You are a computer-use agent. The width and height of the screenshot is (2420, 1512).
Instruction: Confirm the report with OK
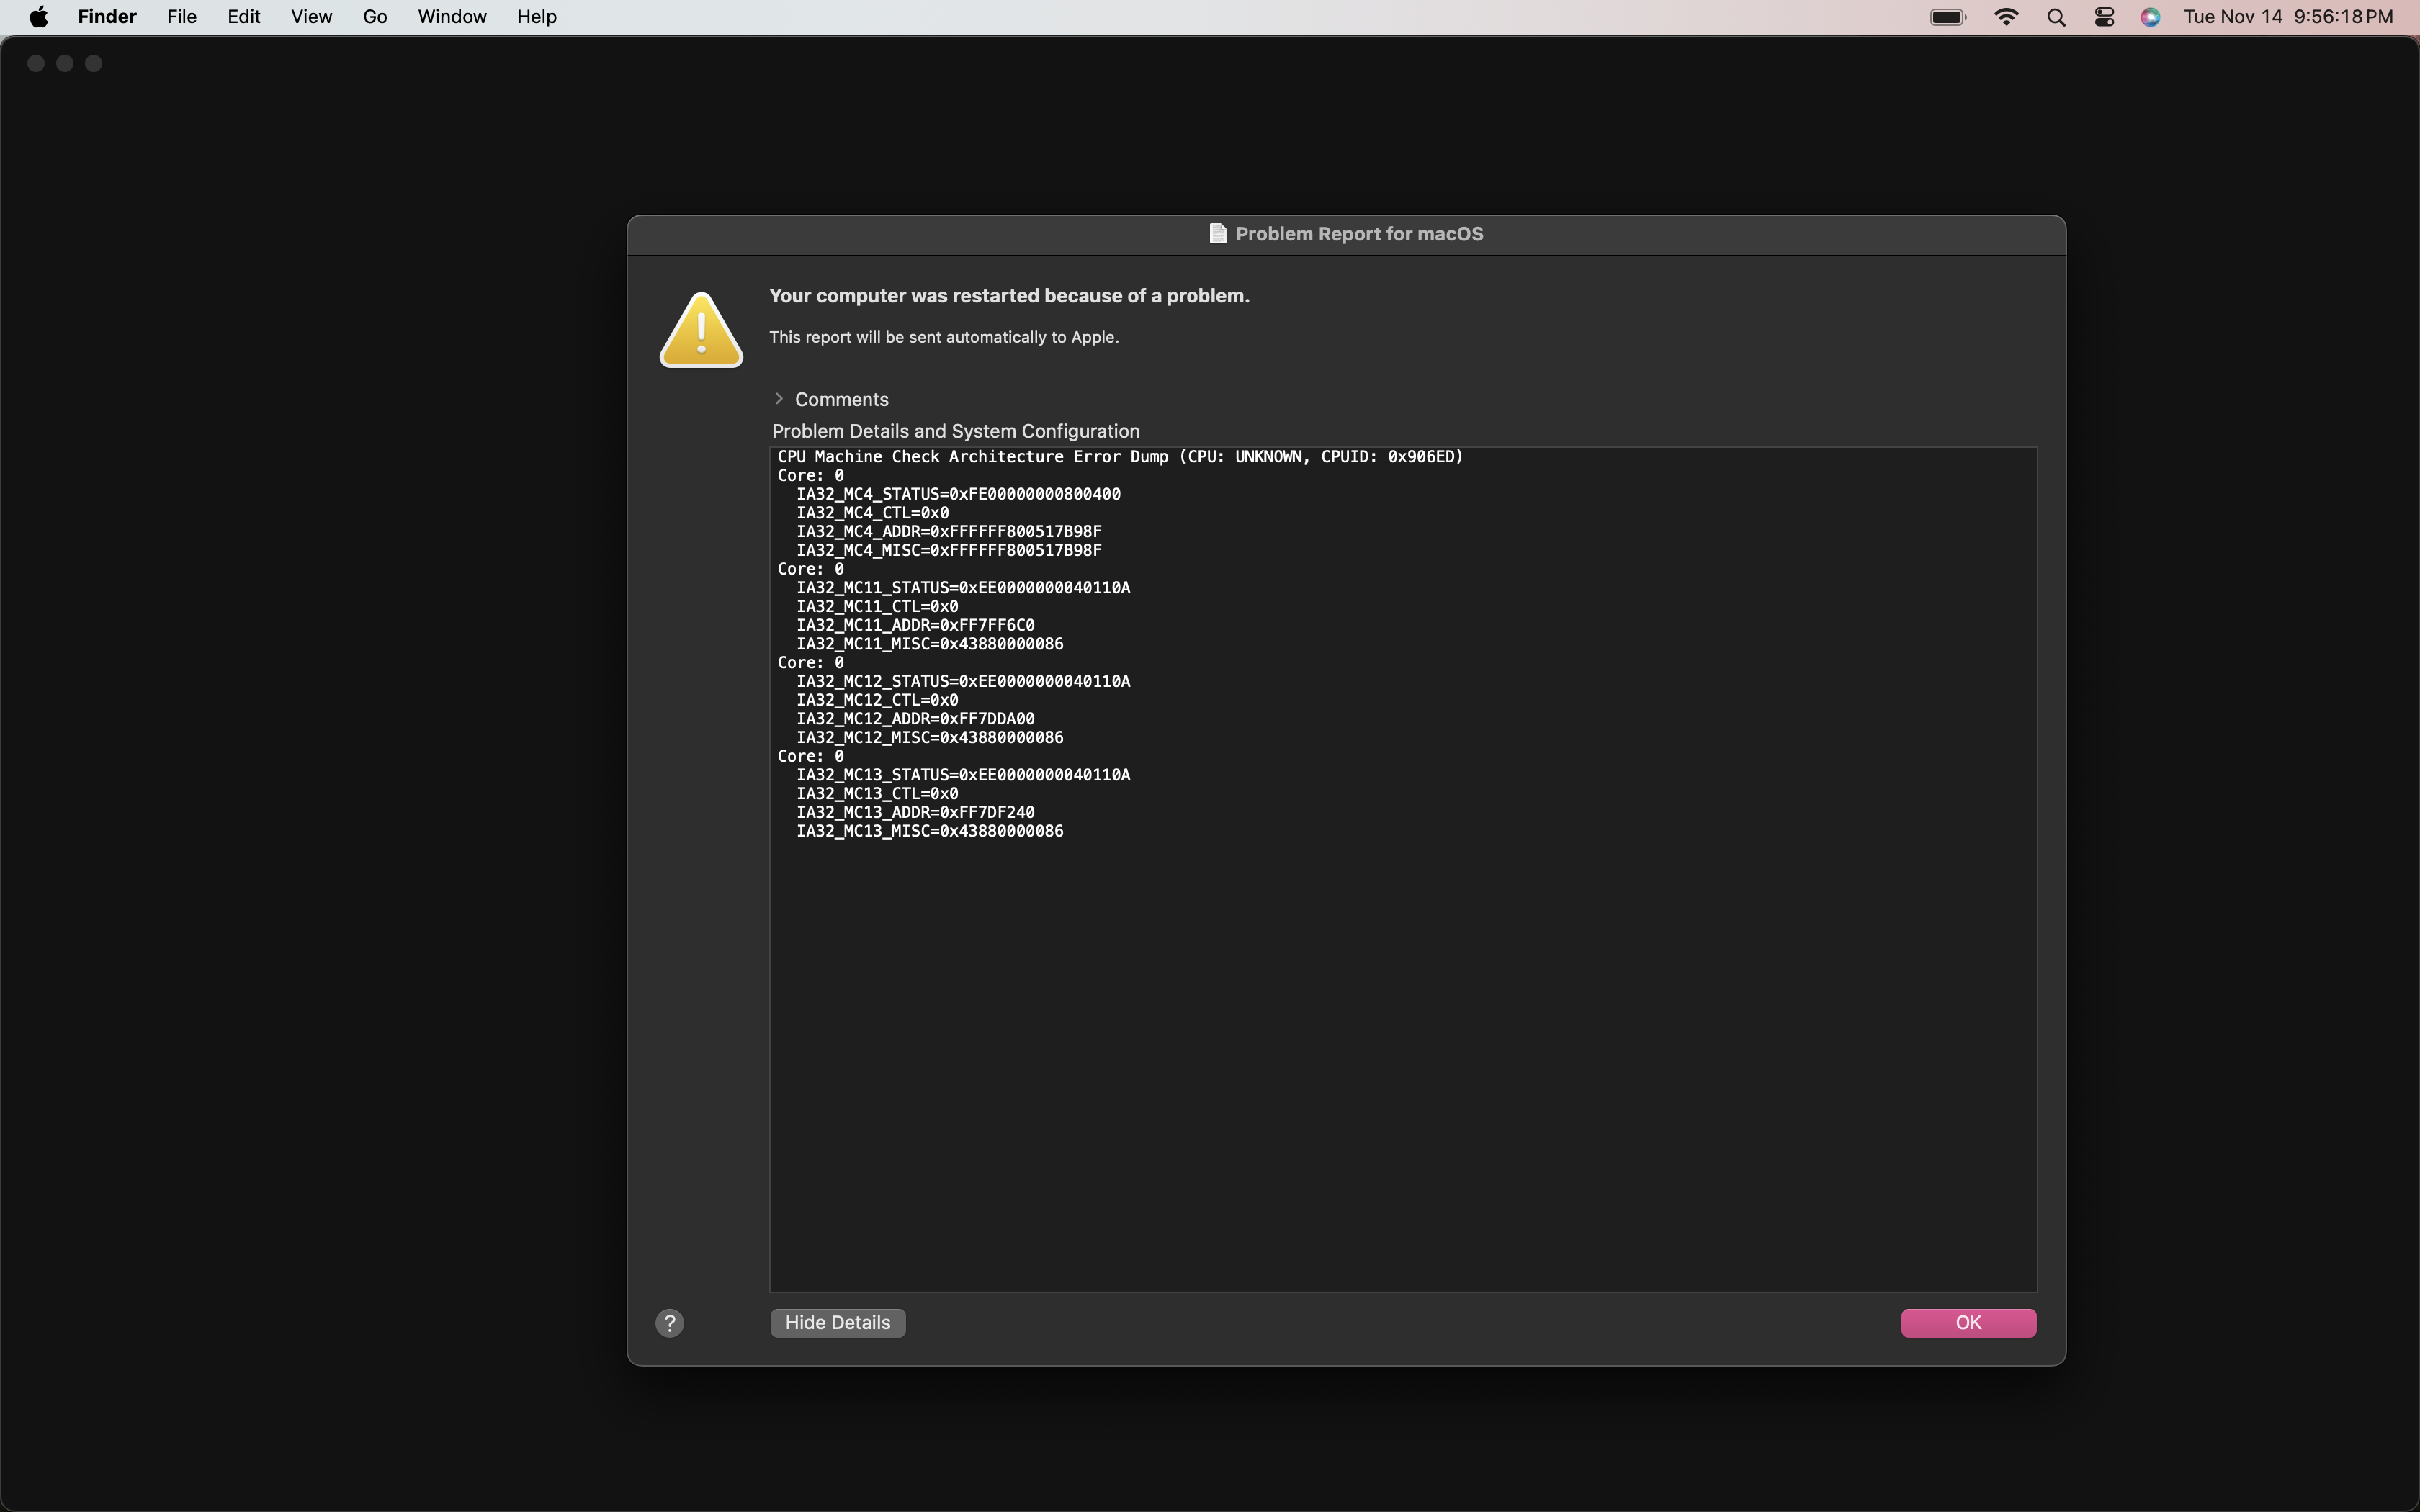coord(1967,1323)
